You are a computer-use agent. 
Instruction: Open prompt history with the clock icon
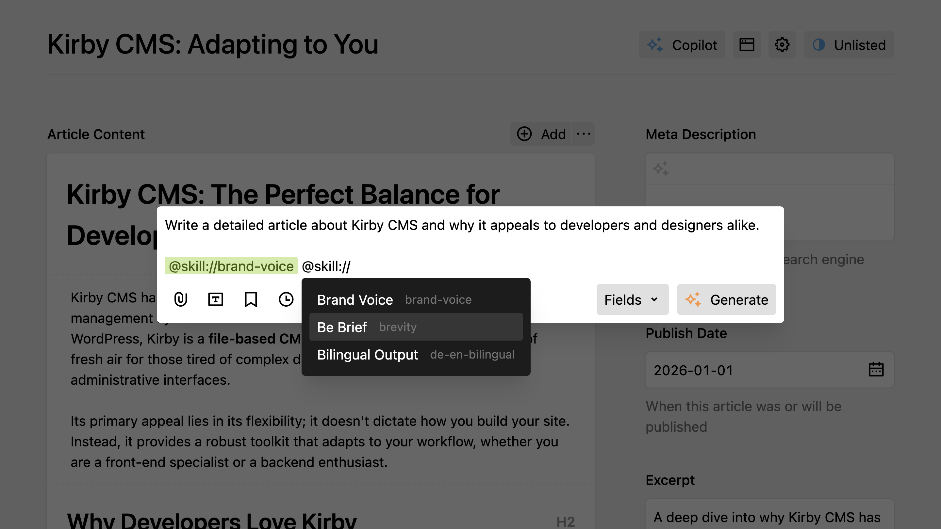tap(286, 299)
